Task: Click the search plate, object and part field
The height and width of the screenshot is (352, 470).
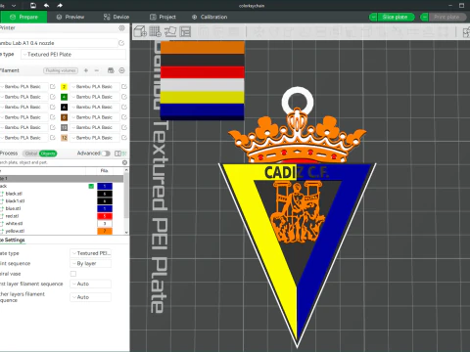Action: coord(61,162)
